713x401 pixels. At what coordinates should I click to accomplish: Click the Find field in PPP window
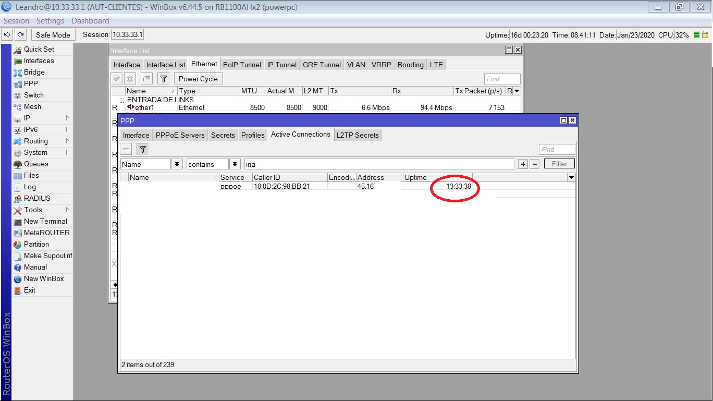click(557, 149)
